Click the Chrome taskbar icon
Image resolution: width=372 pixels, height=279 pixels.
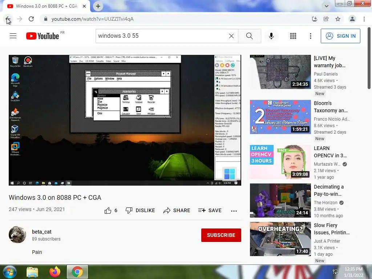(x=77, y=272)
